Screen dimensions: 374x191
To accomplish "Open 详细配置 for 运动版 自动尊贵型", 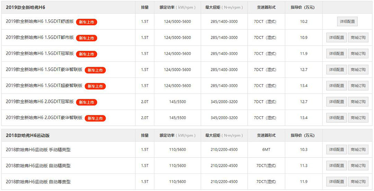I will [x=336, y=182].
